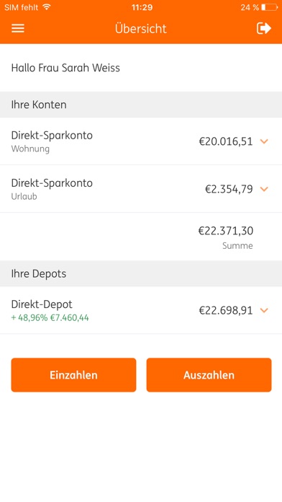
Task: Expand the Urlaub savings account chevron
Action: click(x=264, y=189)
